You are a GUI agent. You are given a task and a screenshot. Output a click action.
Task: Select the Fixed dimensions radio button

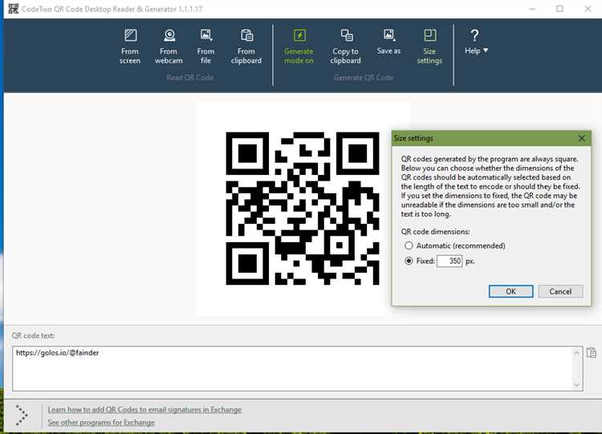click(409, 262)
